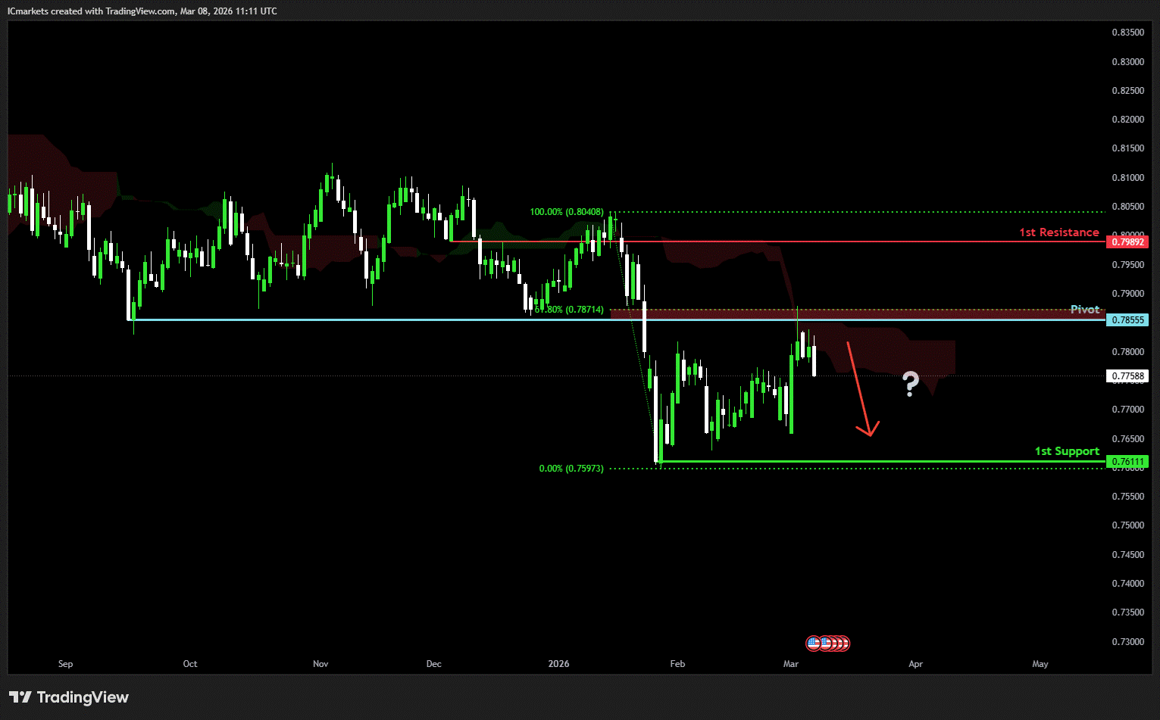
Task: Click the 61.80% (0.78714) Fibonacci label
Action: point(570,310)
